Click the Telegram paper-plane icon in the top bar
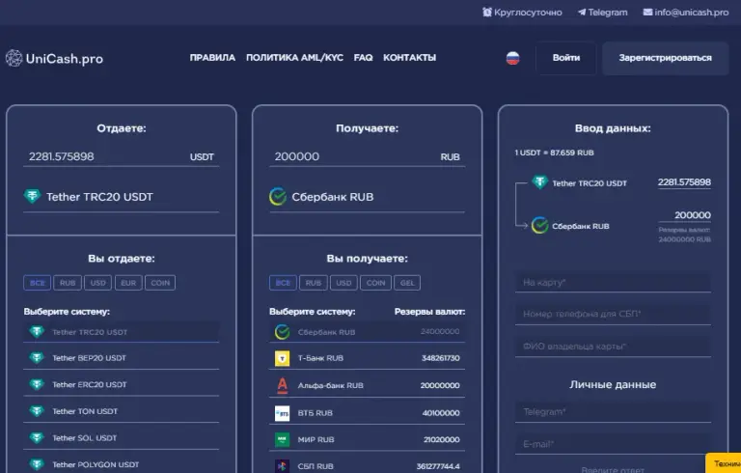741x473 pixels. [x=582, y=13]
